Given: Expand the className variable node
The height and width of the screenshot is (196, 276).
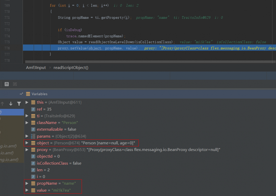Looking at the screenshot, I should 27,123.
